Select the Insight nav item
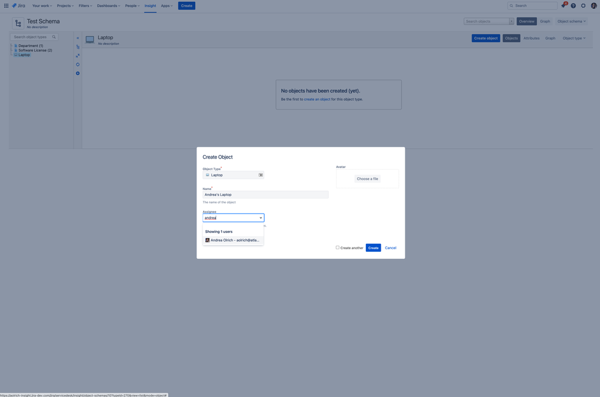Viewport: 600px width, 397px height. coord(150,6)
